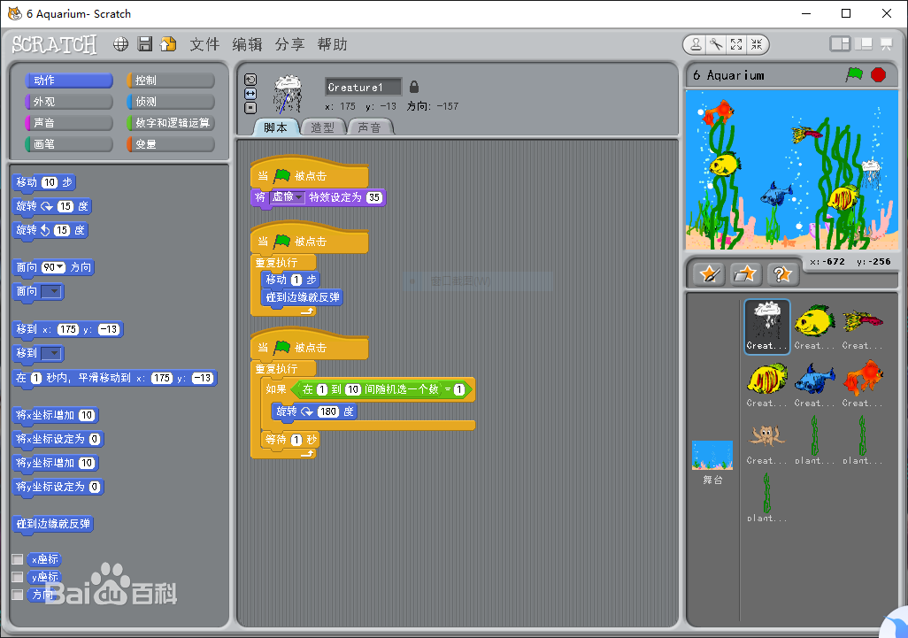This screenshot has width=908, height=638.
Task: Select the shrink sprite tool
Action: point(757,44)
